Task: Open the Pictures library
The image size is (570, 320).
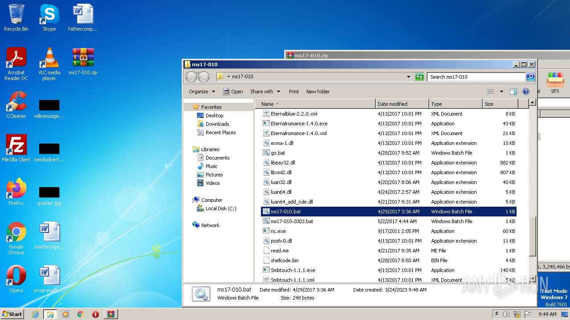Action: click(x=214, y=175)
